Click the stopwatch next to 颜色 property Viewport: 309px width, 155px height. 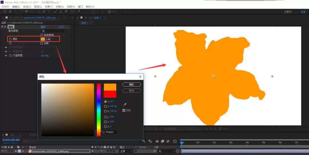[10, 39]
